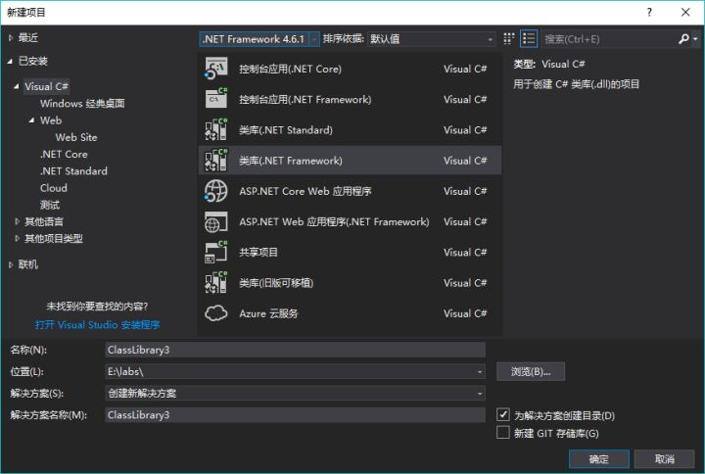
Task: Click the 确定 button
Action: 599,459
